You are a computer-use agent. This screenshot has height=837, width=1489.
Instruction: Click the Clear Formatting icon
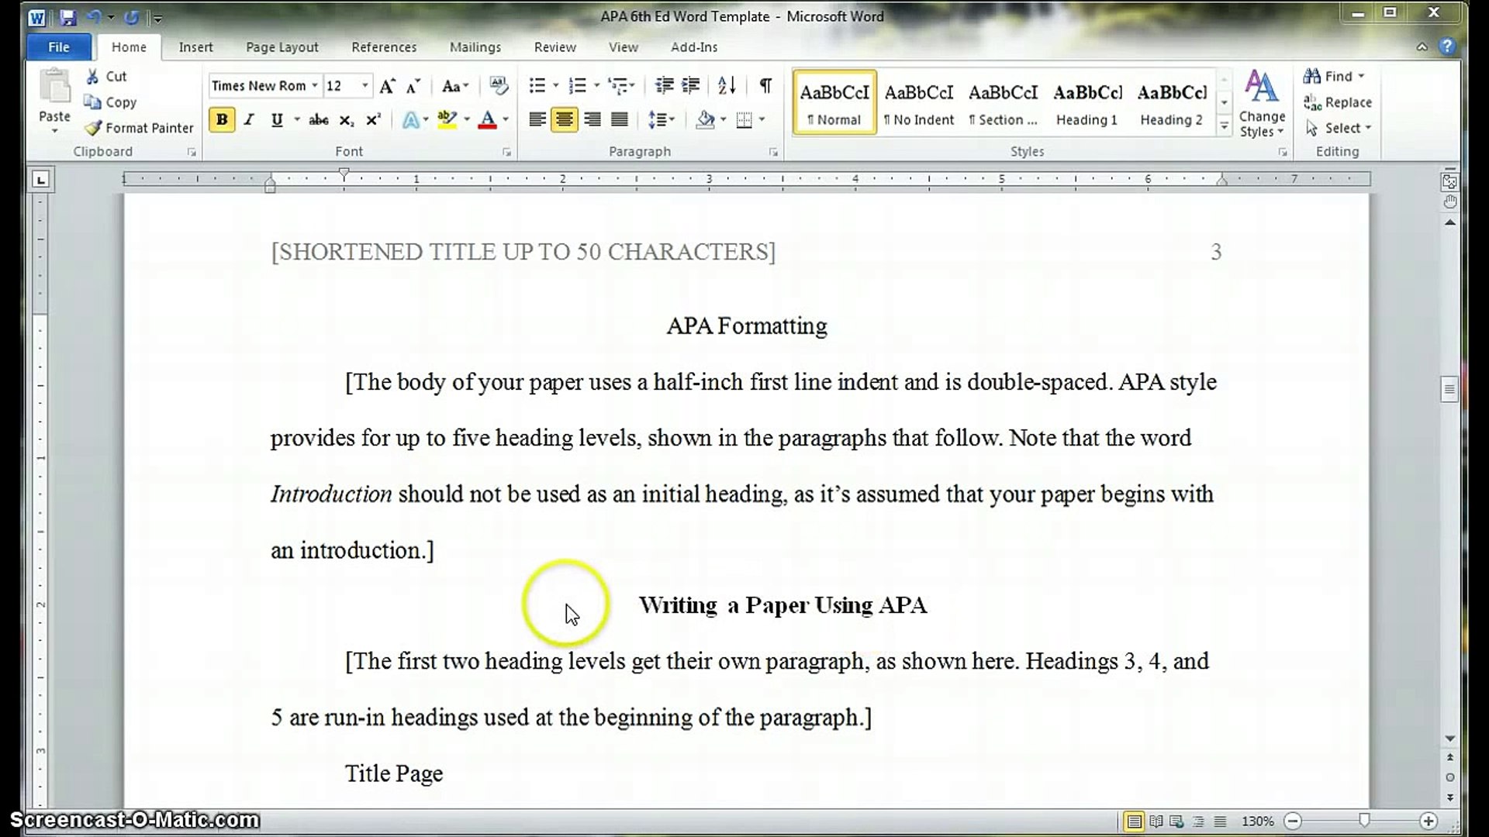499,85
